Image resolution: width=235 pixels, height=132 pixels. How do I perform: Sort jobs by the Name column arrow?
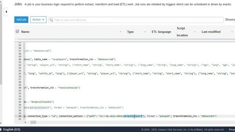pyautogui.click(x=120, y=32)
